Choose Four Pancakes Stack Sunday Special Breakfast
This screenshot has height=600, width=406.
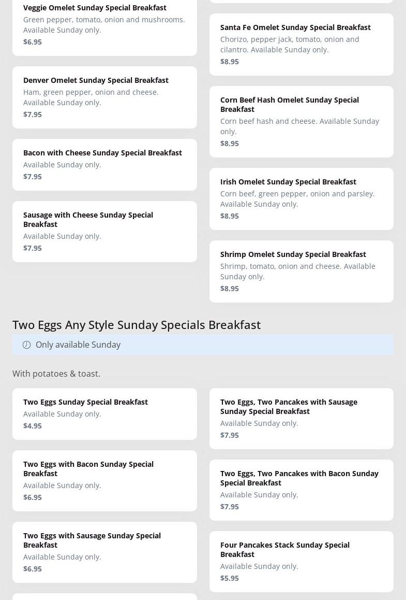284,549
